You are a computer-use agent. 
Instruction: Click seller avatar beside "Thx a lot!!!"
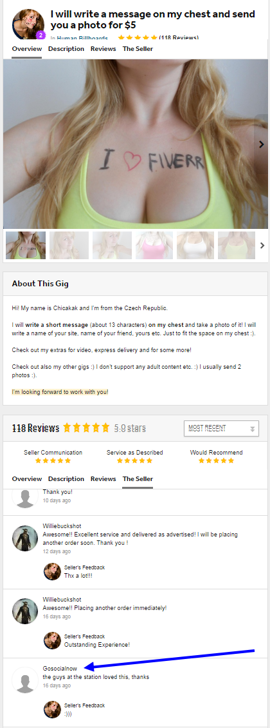tap(52, 571)
